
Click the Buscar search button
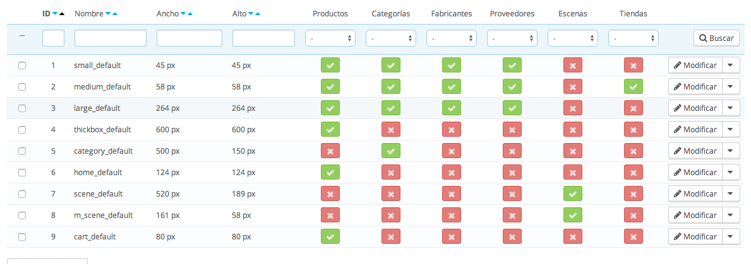tap(716, 38)
